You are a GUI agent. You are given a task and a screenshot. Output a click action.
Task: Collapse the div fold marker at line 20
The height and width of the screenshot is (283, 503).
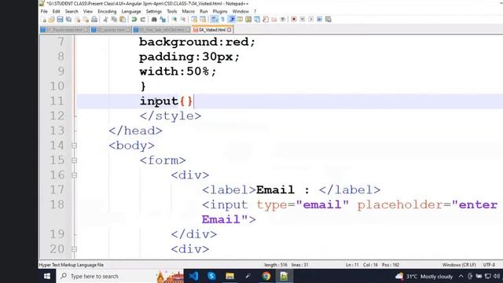click(x=74, y=249)
